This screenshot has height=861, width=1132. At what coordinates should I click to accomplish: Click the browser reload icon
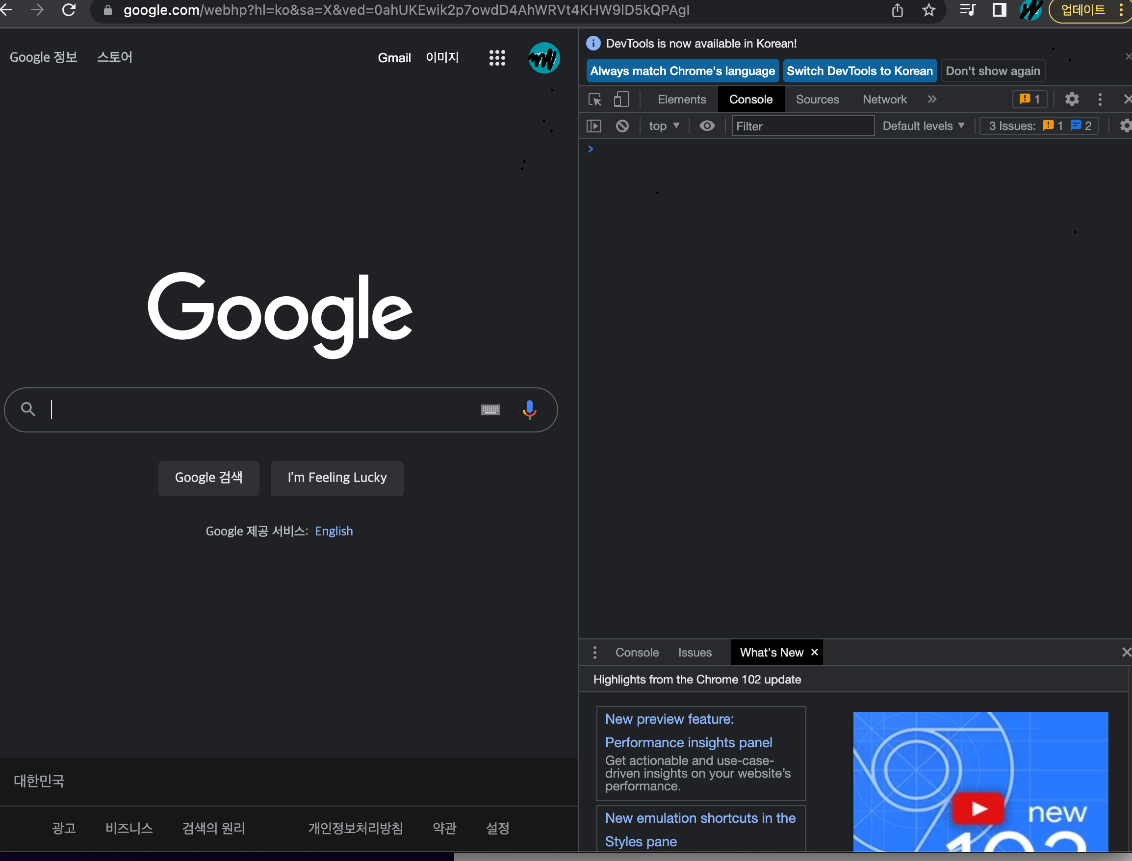coord(69,10)
